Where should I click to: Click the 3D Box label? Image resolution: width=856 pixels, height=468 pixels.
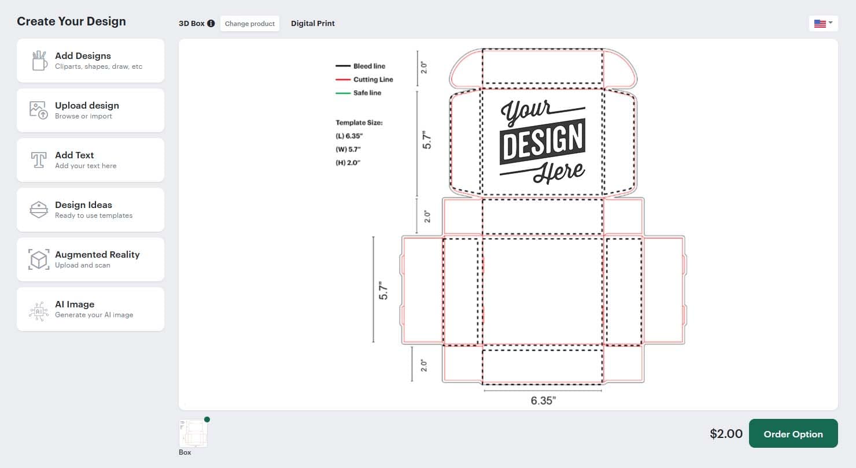(x=191, y=24)
